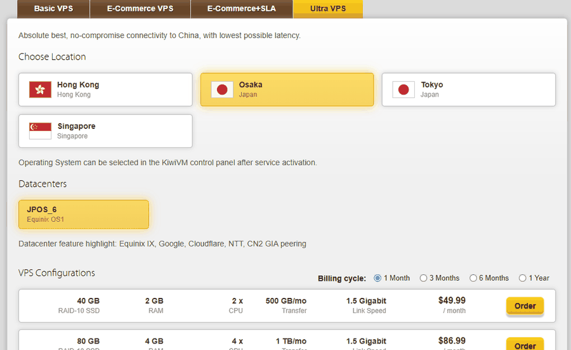Select the JPOS_6 Equinix OS1 datacenter
This screenshot has height=350, width=571.
[x=83, y=214]
